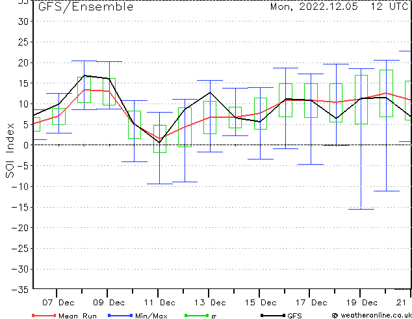Click the '11 Dec' x-axis label
This screenshot has height=319, width=412.
pyautogui.click(x=159, y=303)
